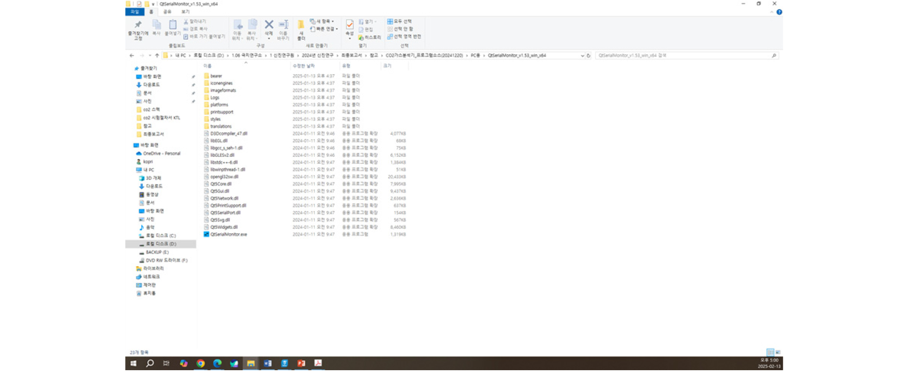Open the New Item (새 항목) dropdown

[x=322, y=21]
